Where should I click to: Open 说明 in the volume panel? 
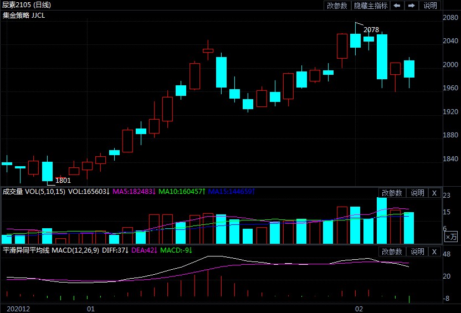point(417,193)
